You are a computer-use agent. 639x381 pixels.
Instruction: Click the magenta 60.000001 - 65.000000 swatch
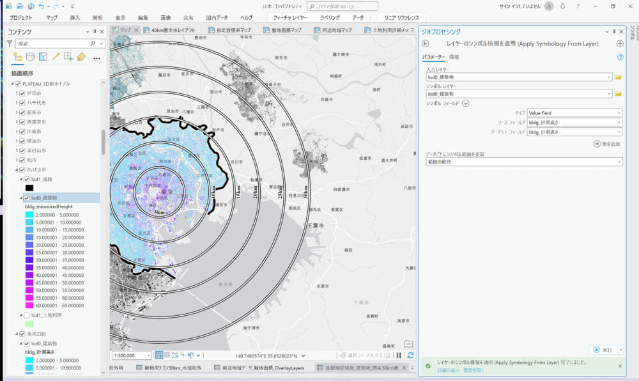click(x=29, y=305)
